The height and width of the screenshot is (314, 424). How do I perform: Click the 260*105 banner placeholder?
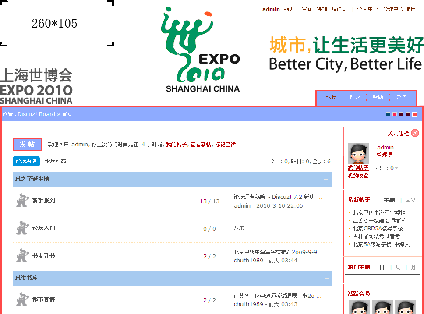[57, 23]
